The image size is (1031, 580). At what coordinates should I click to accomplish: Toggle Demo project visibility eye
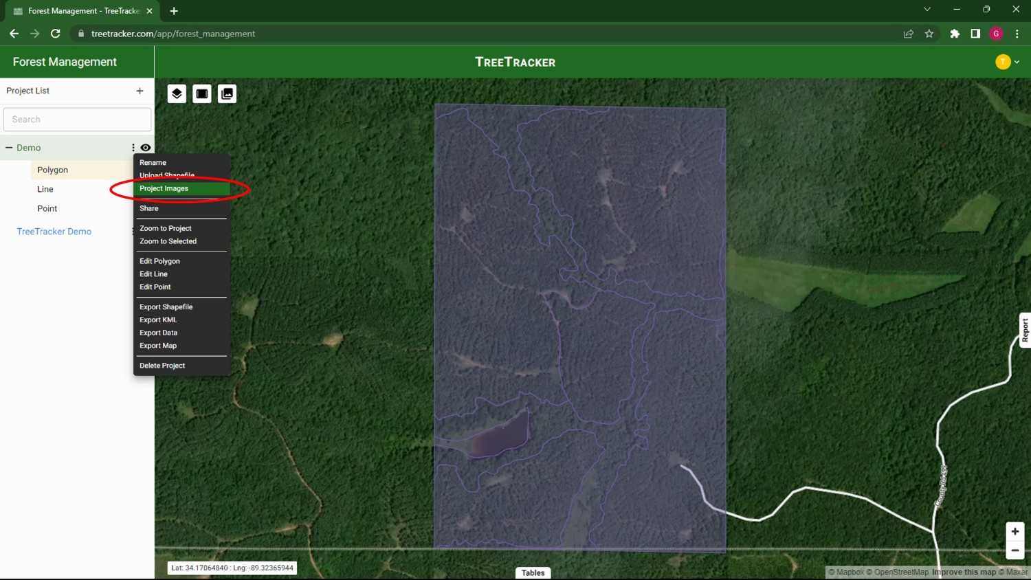pos(146,148)
